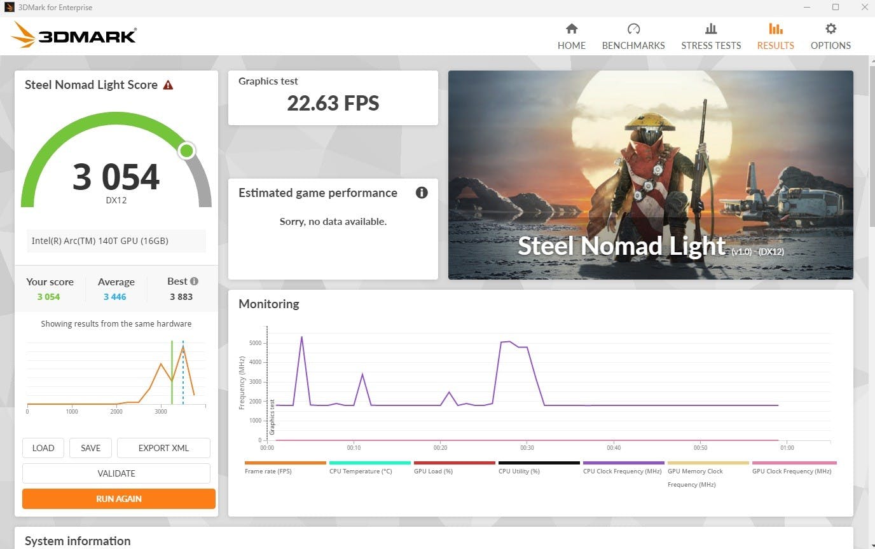Open the BENCHMARKS section
Image resolution: width=875 pixels, height=549 pixels.
pyautogui.click(x=633, y=37)
